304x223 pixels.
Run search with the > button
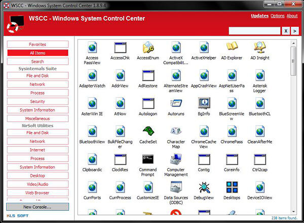pyautogui.click(x=295, y=31)
